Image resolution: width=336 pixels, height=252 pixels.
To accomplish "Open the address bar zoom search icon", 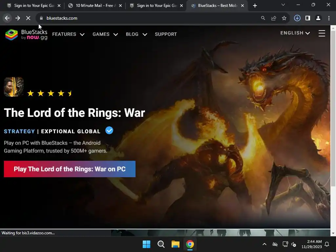I will coord(263,18).
